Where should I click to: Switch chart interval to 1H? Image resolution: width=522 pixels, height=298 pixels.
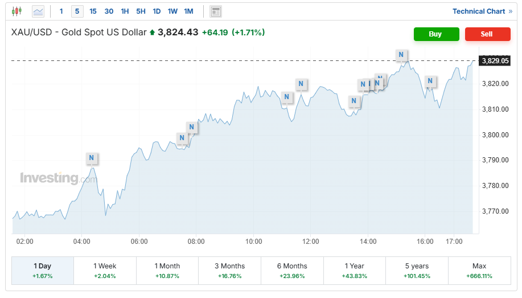click(125, 11)
